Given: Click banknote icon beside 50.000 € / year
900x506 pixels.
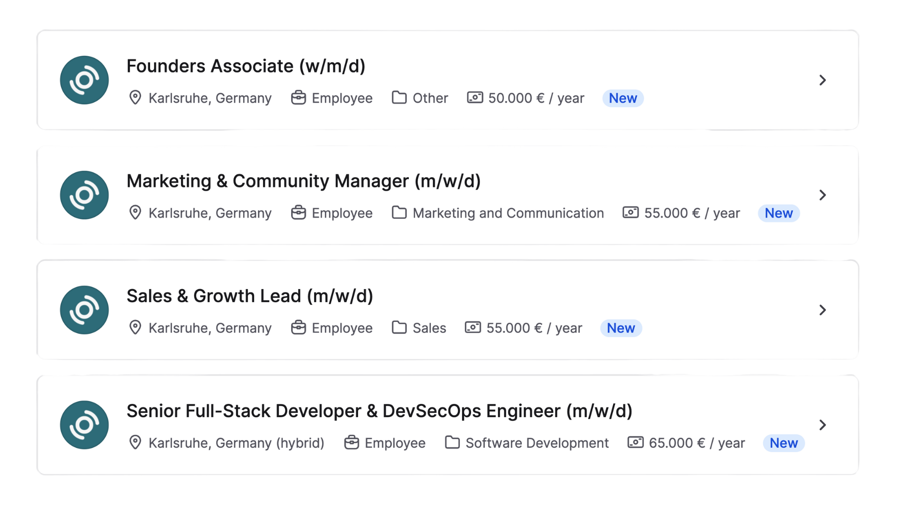Looking at the screenshot, I should pyautogui.click(x=474, y=97).
